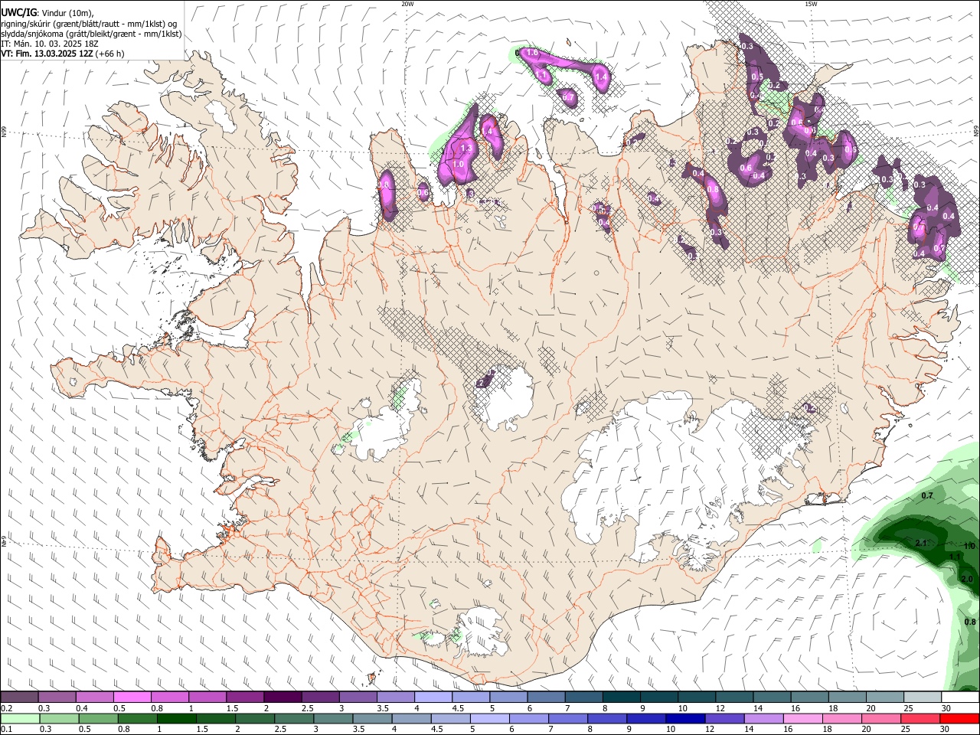
Task: Click the 0.2 swatch in the top legend row
Action: [x=19, y=697]
